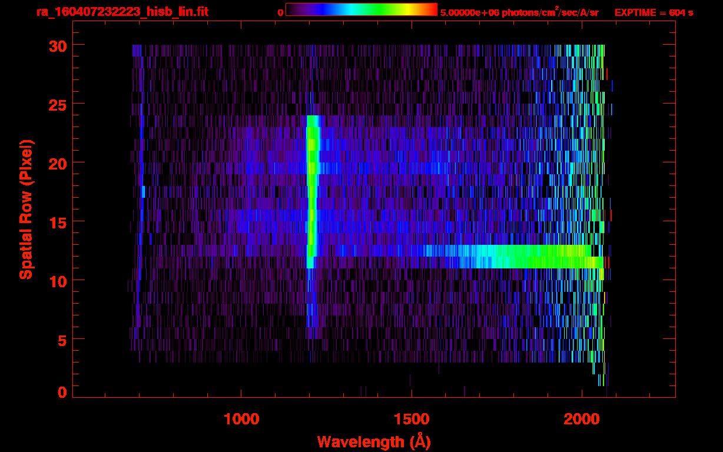Click the Spatial Row (Pixel) axis label
The width and height of the screenshot is (723, 452).
[26, 209]
